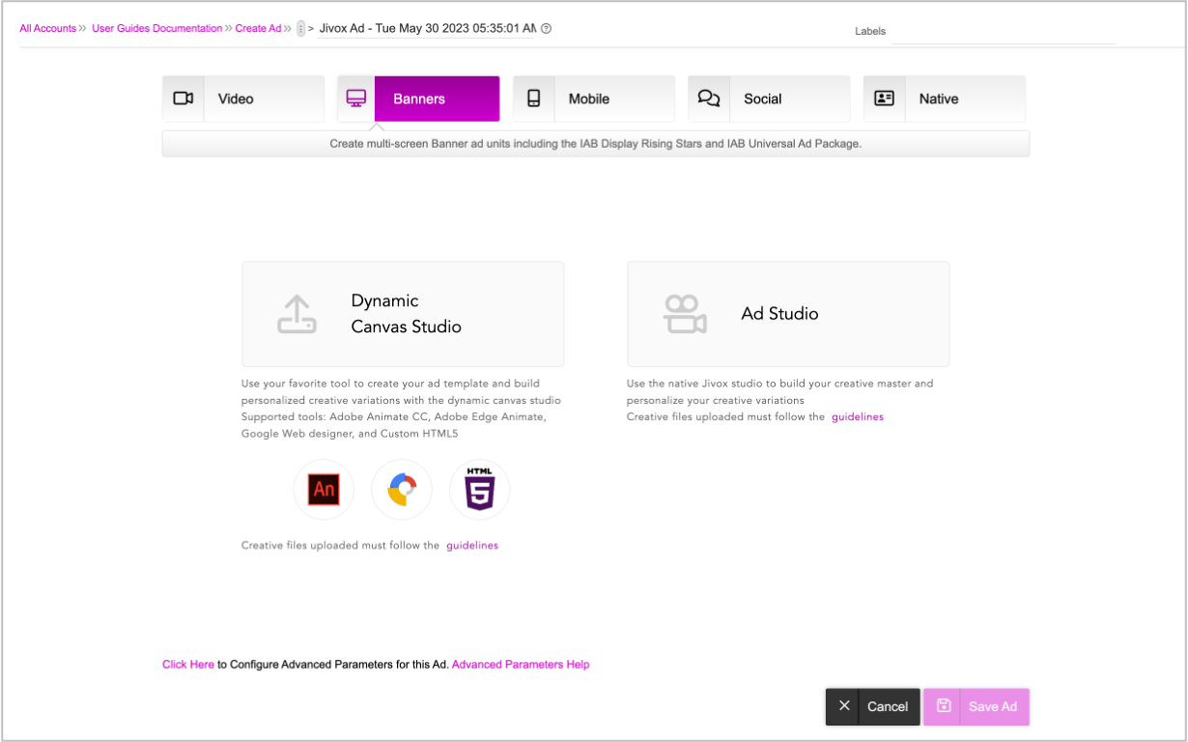Edit the Jivox Ad name field
Viewport: 1188px width, 742px height.
427,29
